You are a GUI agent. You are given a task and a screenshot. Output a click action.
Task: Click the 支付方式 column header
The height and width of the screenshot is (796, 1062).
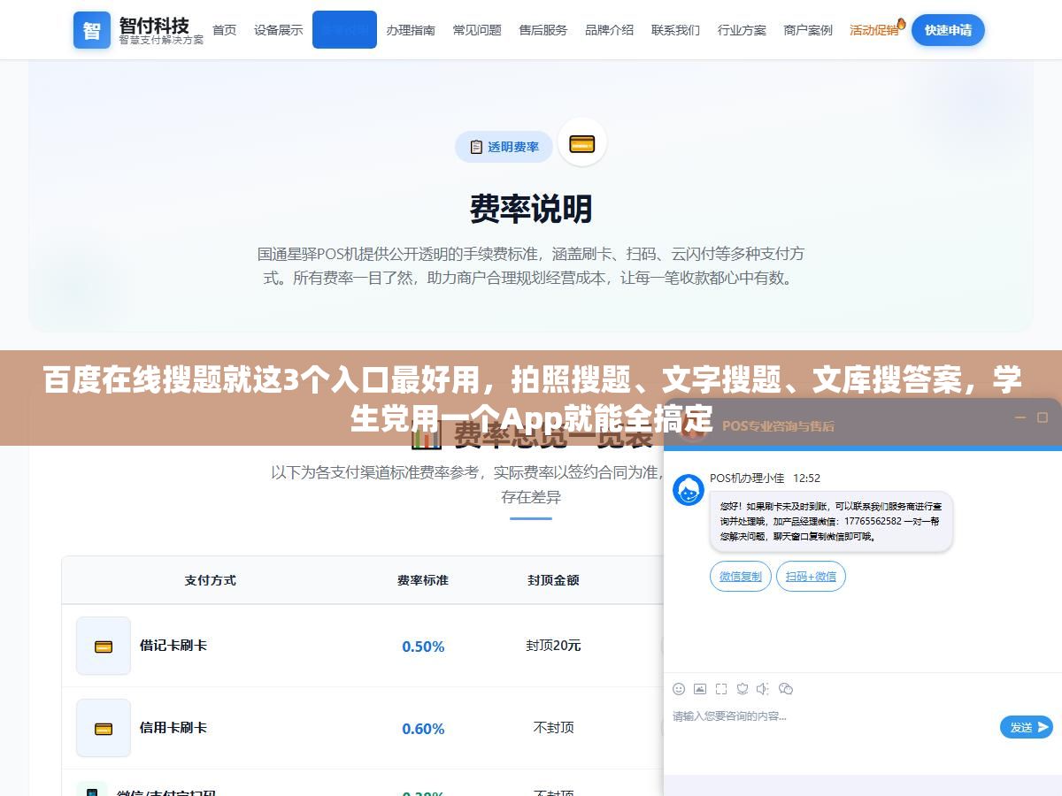point(211,580)
